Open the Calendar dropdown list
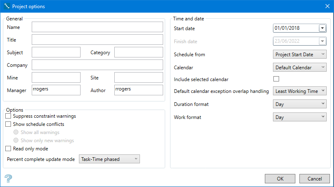Viewport: 334px width, 187px height. [x=299, y=67]
